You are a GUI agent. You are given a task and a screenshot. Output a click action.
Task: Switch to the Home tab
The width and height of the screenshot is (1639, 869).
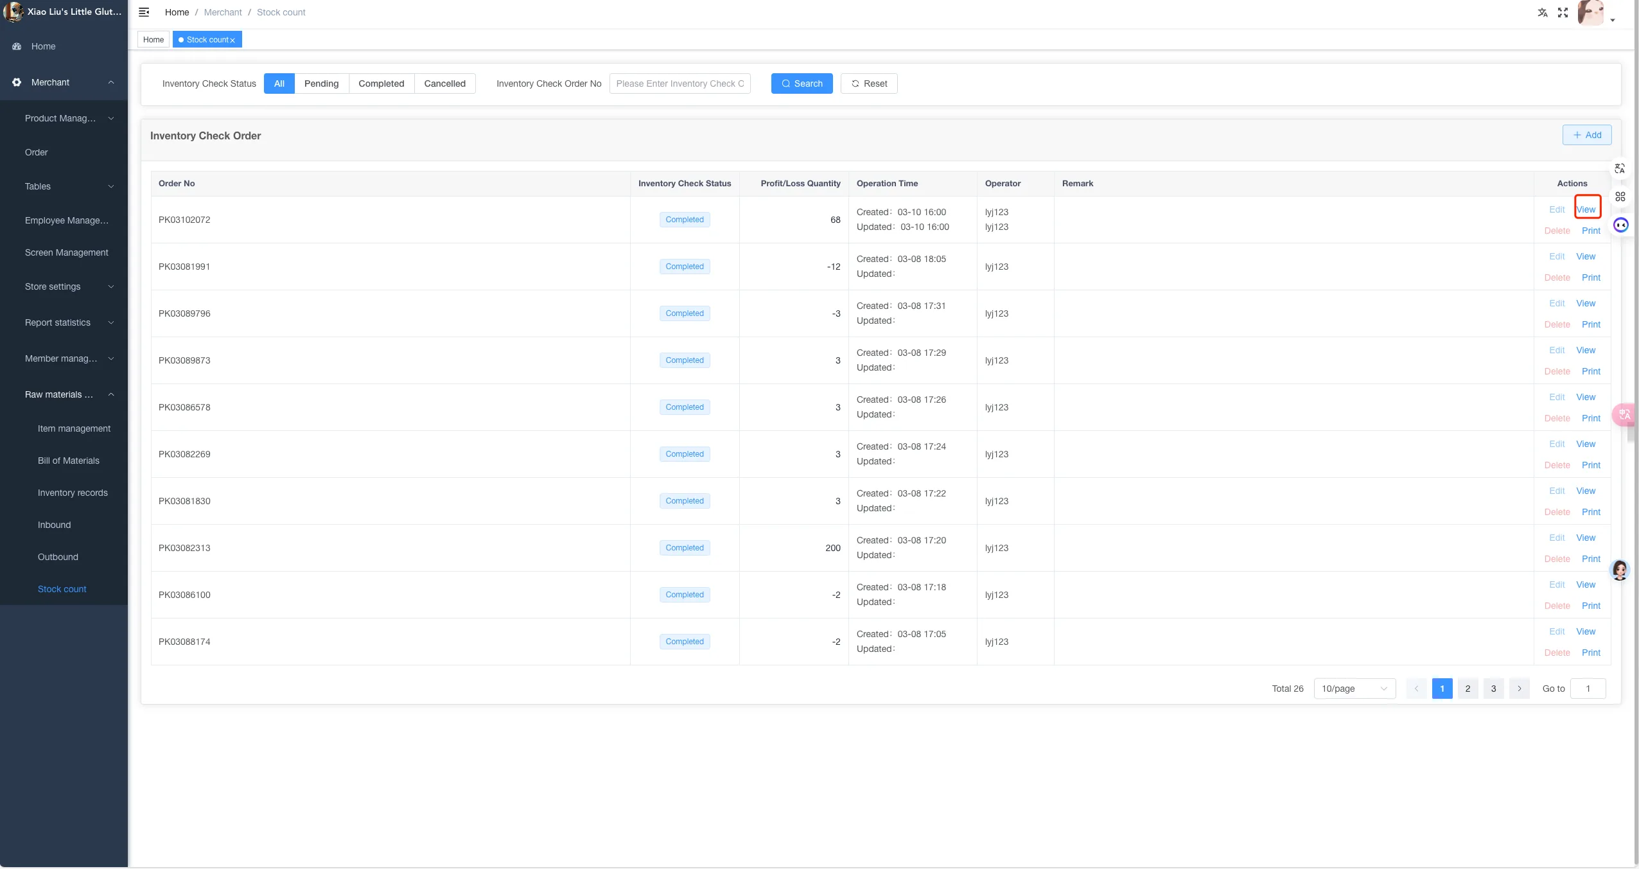(153, 40)
